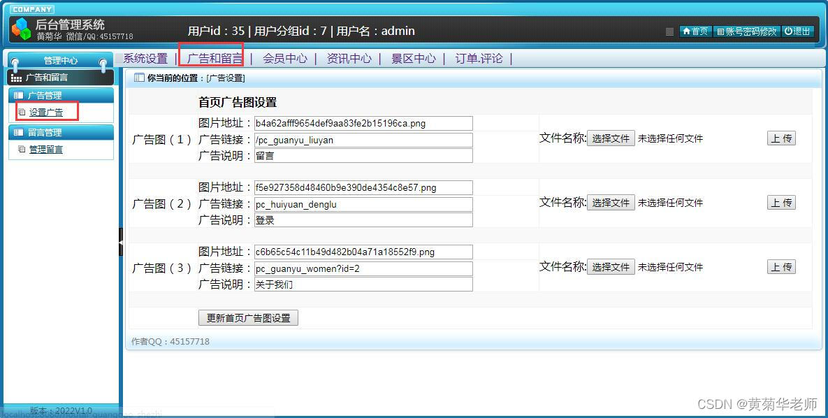The width and height of the screenshot is (828, 418).
Task: Click 广告图（3）row label
Action: pyautogui.click(x=161, y=268)
